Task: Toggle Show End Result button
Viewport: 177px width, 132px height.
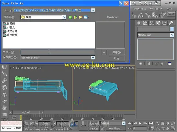Action: click(x=149, y=64)
